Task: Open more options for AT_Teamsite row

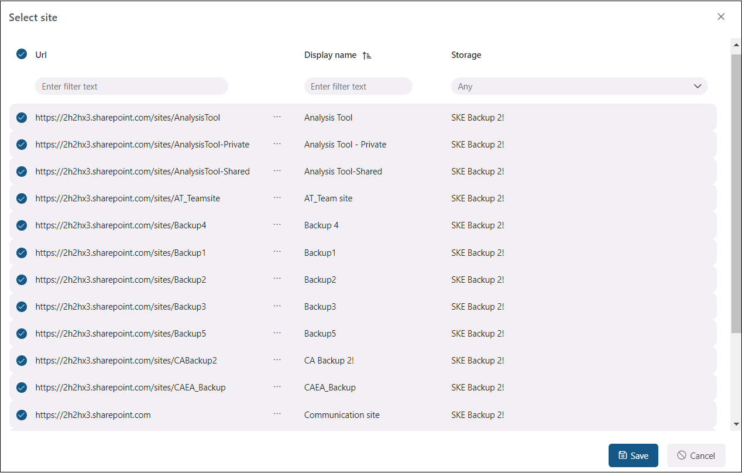Action: click(277, 198)
